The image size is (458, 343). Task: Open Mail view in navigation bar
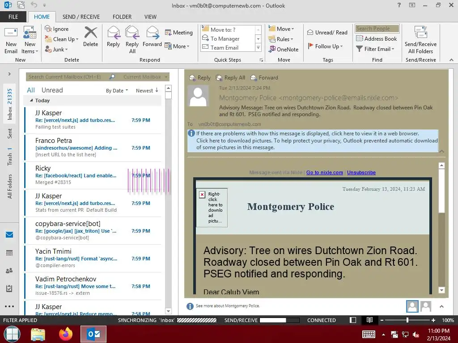pyautogui.click(x=9, y=235)
